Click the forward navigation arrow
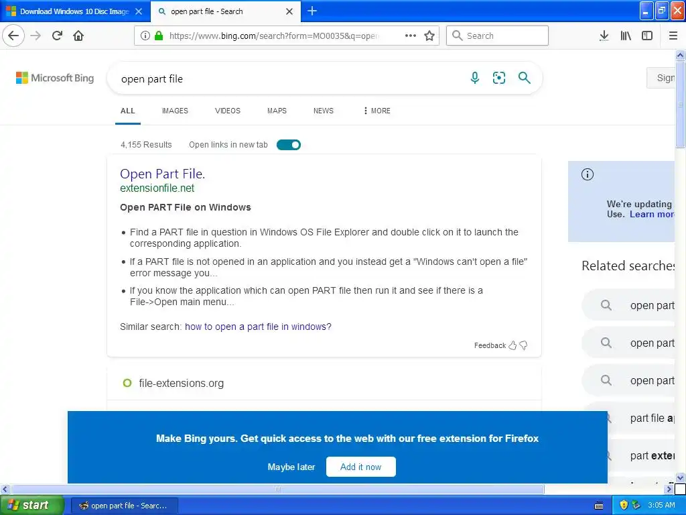The height and width of the screenshot is (515, 686). [x=36, y=36]
